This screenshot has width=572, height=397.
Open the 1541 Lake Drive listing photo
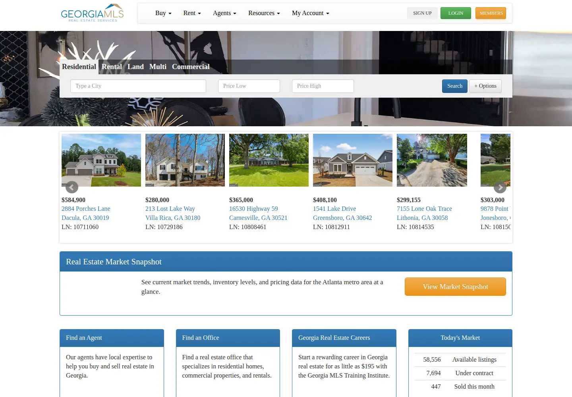pyautogui.click(x=353, y=160)
